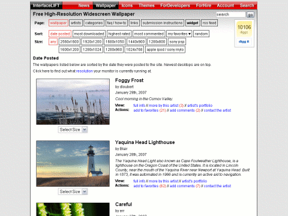Go to the Icons section
The width and height of the screenshot is (288, 216).
point(127,5)
